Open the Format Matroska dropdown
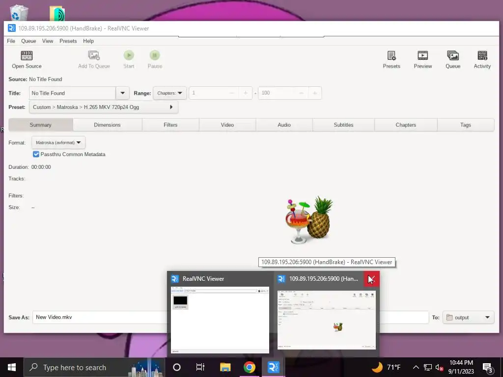 coord(58,143)
